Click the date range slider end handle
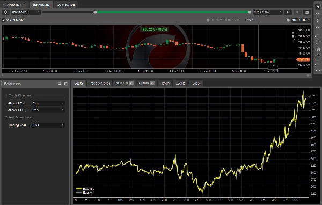The image size is (322, 205). (250, 12)
